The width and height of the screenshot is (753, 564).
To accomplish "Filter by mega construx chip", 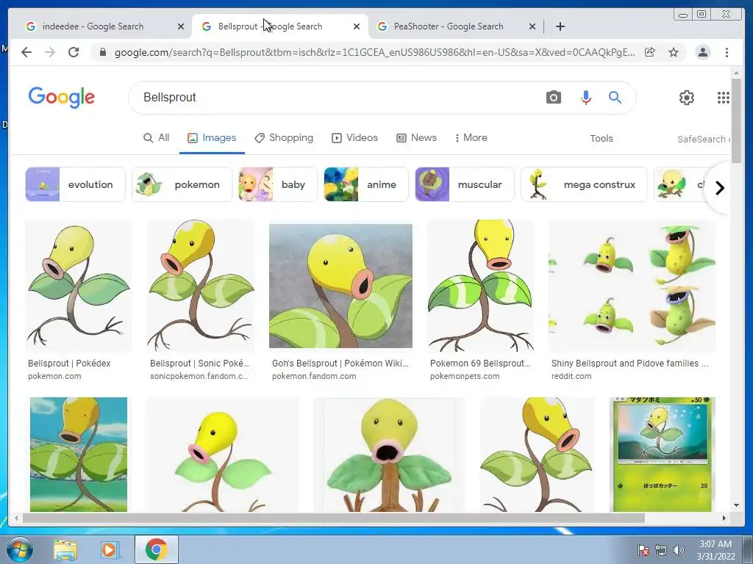I will [x=584, y=184].
